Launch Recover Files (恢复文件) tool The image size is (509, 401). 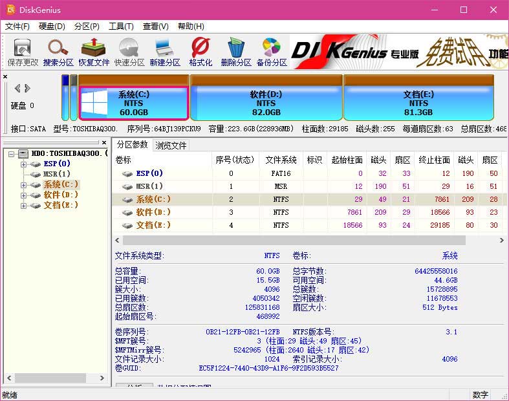tap(94, 52)
